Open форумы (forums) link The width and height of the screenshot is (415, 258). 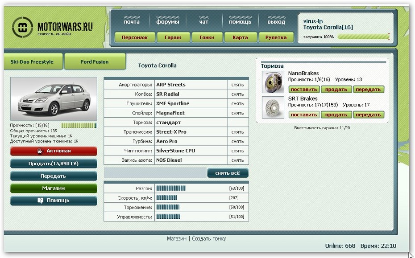pyautogui.click(x=168, y=22)
